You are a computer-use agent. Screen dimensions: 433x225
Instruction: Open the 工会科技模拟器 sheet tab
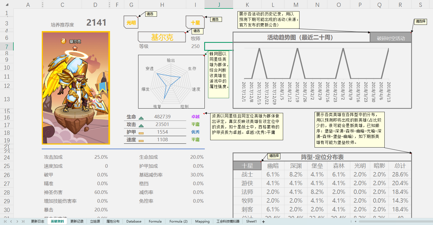click(x=228, y=221)
